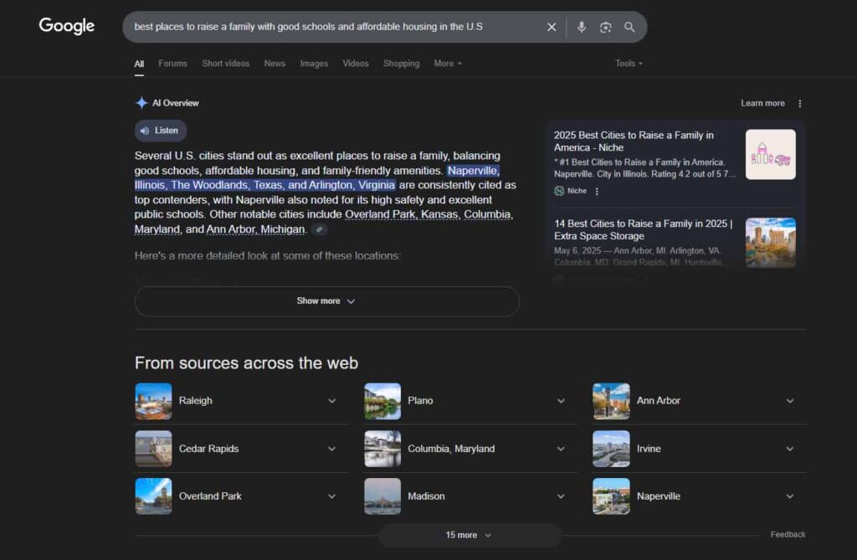
Task: Click the Extra Space Storage article thumbnail
Action: coord(771,243)
